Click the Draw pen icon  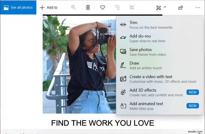pos(123,65)
